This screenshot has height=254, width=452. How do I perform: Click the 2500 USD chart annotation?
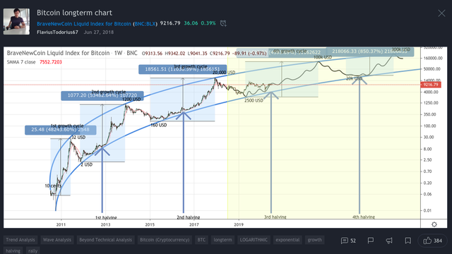(x=254, y=100)
